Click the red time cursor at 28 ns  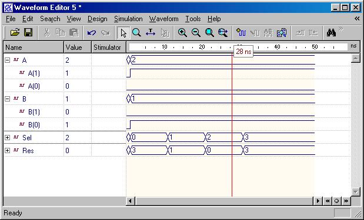coord(232,125)
